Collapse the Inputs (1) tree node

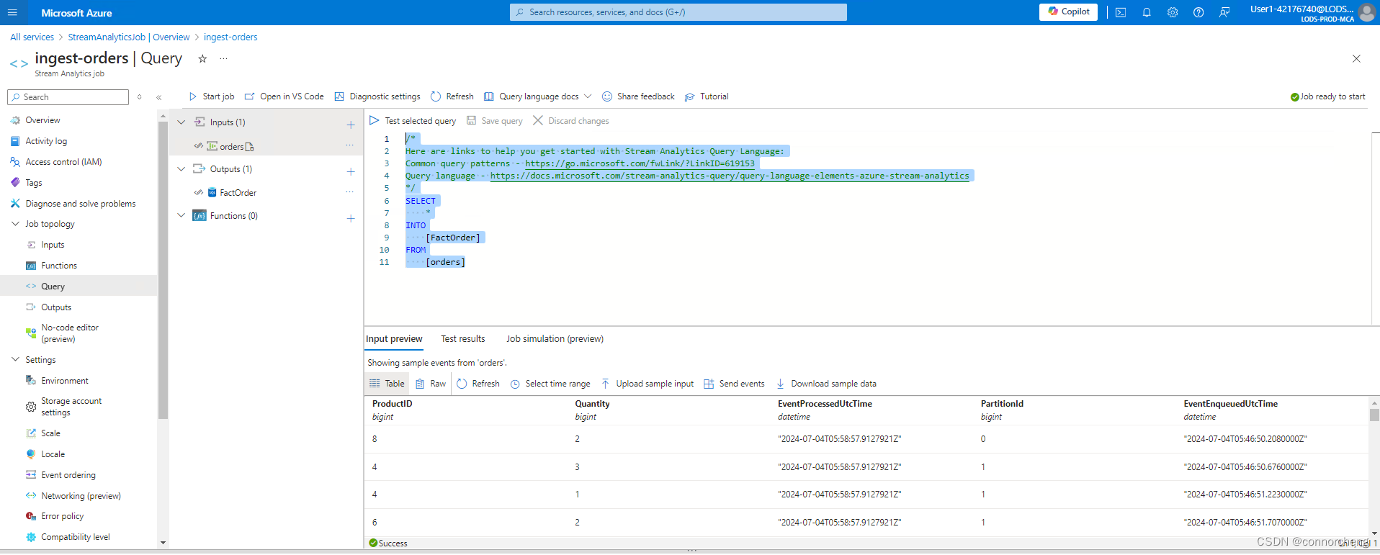pos(182,122)
